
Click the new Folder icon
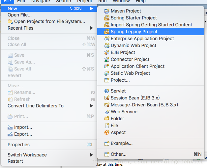click(x=107, y=119)
